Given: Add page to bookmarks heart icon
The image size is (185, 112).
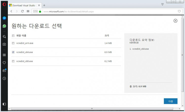Looking at the screenshot, I should coord(179,11).
